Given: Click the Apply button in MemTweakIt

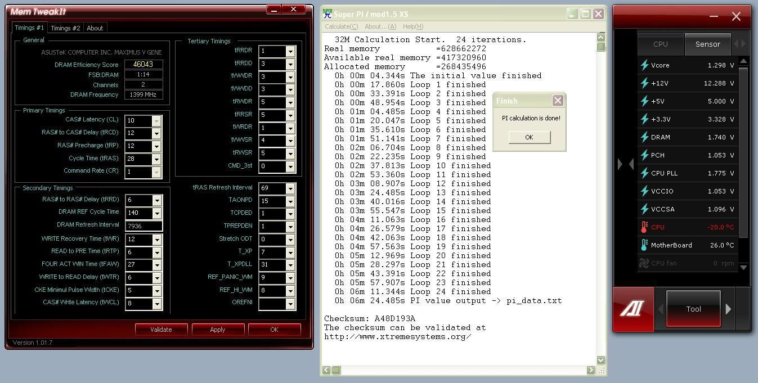Looking at the screenshot, I should (218, 330).
